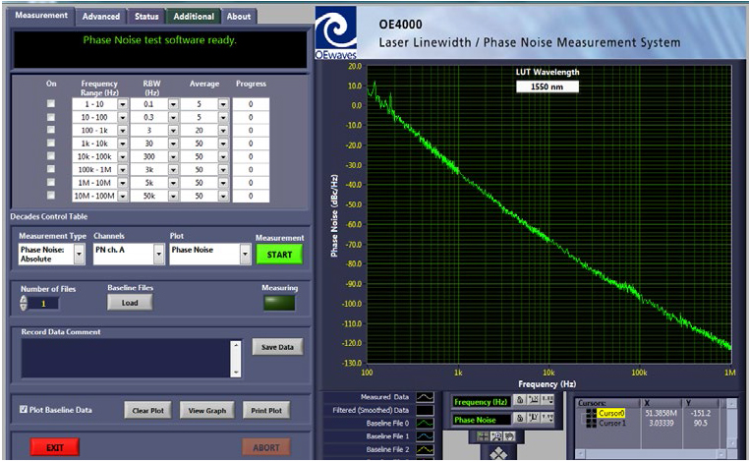
Task: Uncheck Plot Baseline Data checkbox
Action: click(24, 410)
